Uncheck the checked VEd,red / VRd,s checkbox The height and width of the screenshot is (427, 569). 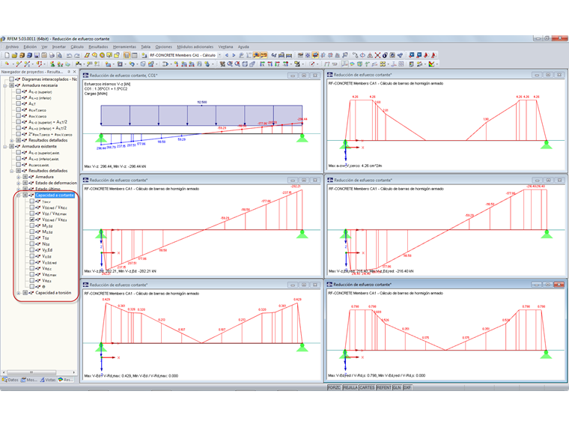[32, 219]
